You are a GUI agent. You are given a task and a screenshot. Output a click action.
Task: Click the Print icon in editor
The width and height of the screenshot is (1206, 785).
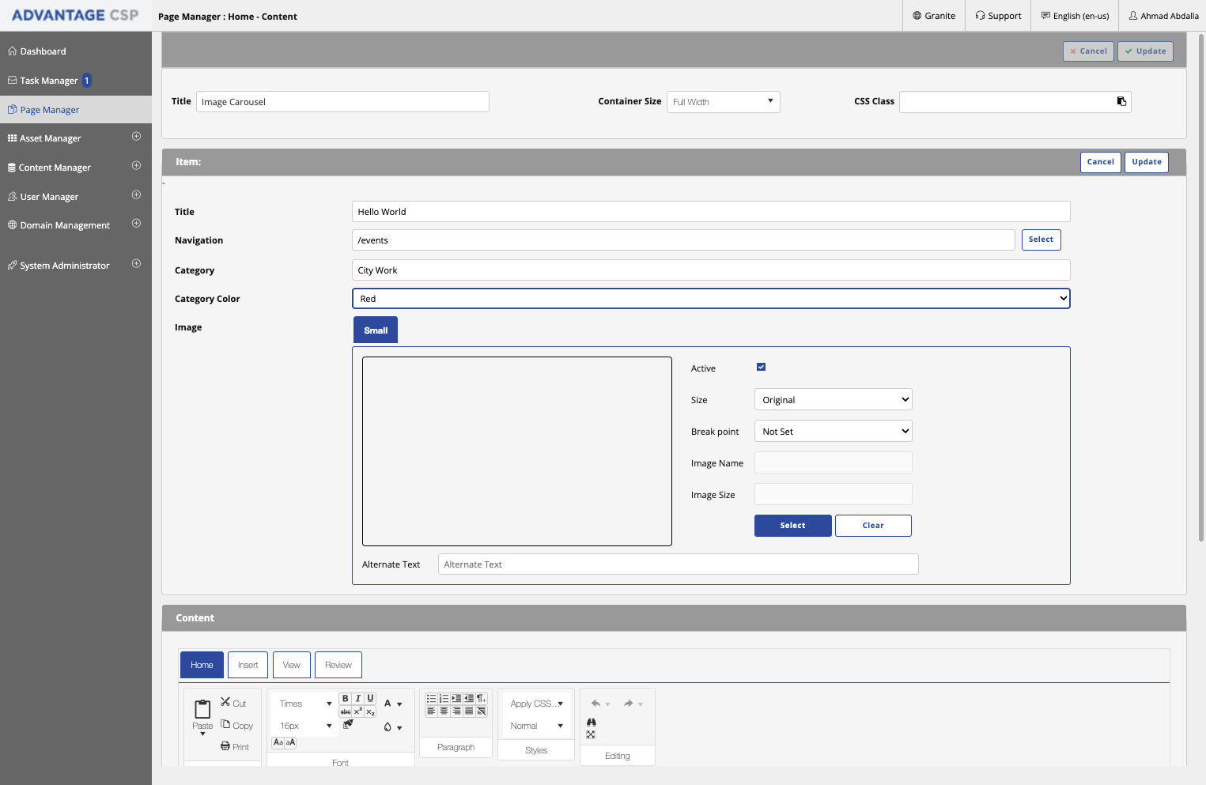[225, 746]
